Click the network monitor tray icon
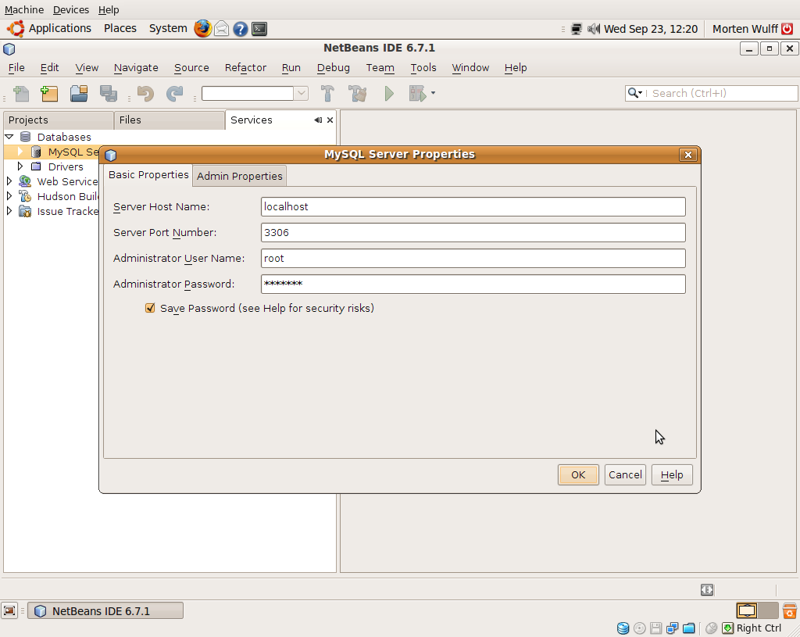800x637 pixels. 577,29
